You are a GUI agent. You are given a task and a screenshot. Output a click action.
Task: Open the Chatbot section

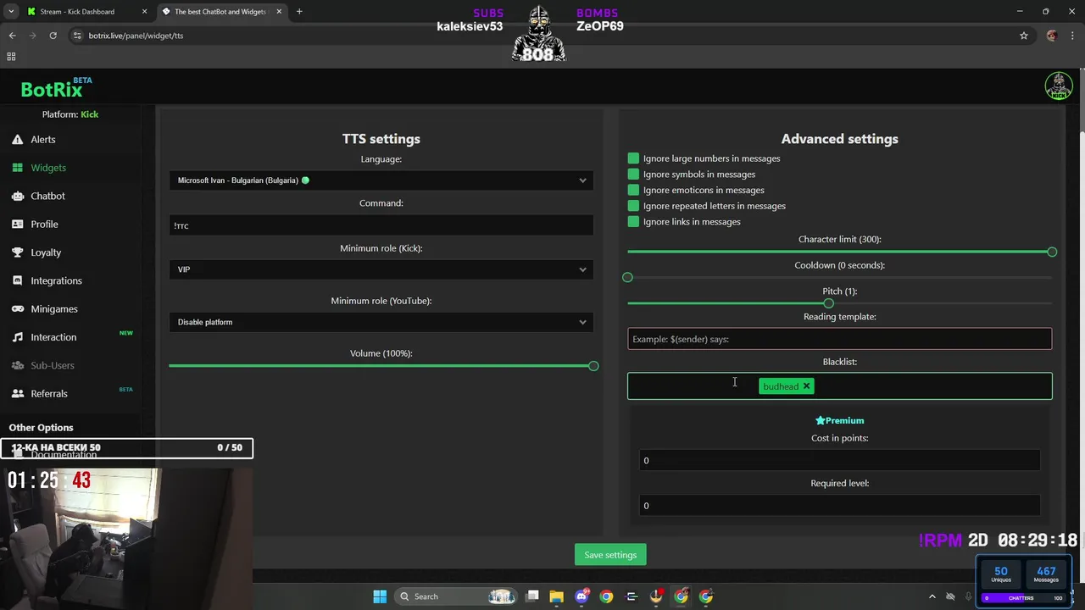click(47, 196)
